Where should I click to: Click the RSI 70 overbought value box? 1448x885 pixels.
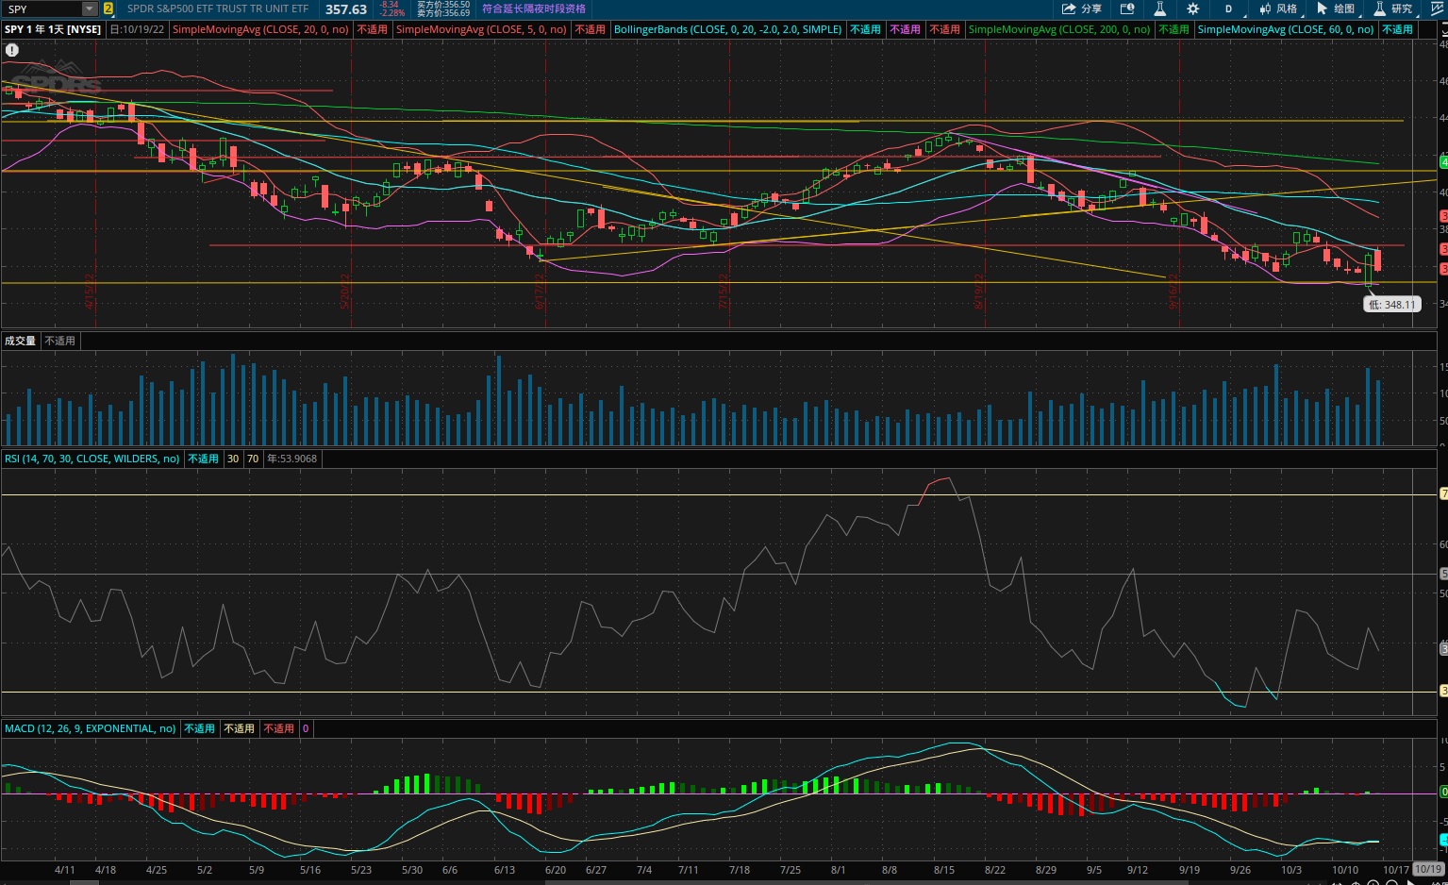tap(253, 459)
